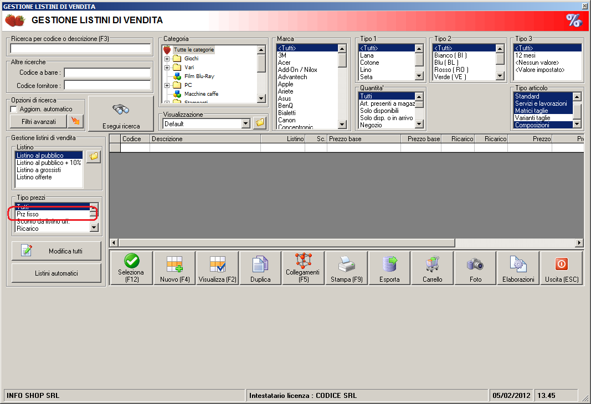Click the Tipo articolo list down arrow
591x404 pixels.
(577, 124)
